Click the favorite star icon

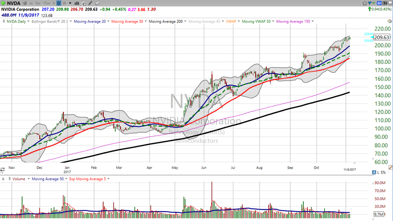click(365, 3)
